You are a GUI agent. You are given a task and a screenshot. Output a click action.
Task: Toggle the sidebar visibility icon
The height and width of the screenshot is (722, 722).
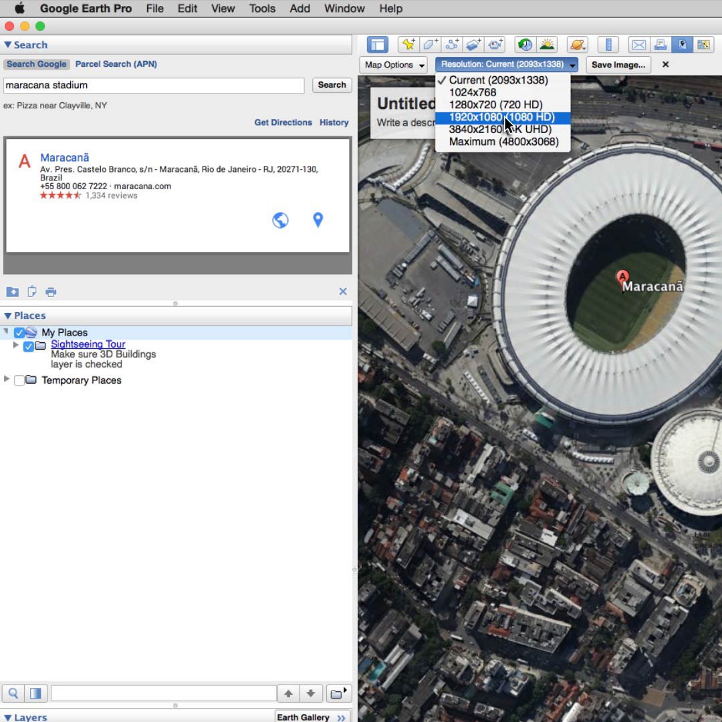click(x=377, y=45)
